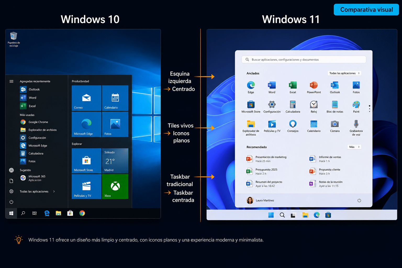Open Laura Martínez user account in Windows 11
The height and width of the screenshot is (268, 402).
260,200
